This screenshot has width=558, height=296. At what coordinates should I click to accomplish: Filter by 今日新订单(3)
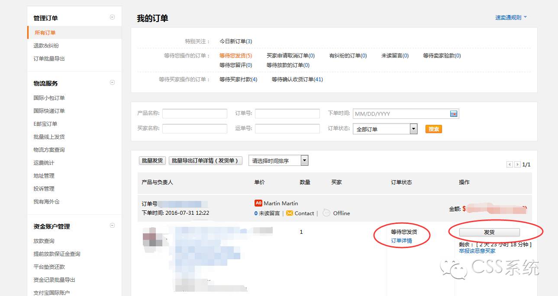[235, 41]
